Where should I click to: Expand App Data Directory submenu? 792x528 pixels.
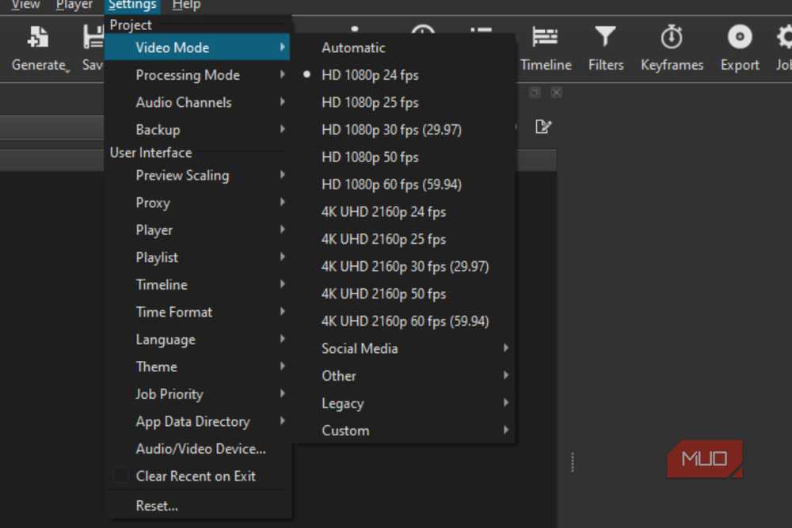point(197,421)
